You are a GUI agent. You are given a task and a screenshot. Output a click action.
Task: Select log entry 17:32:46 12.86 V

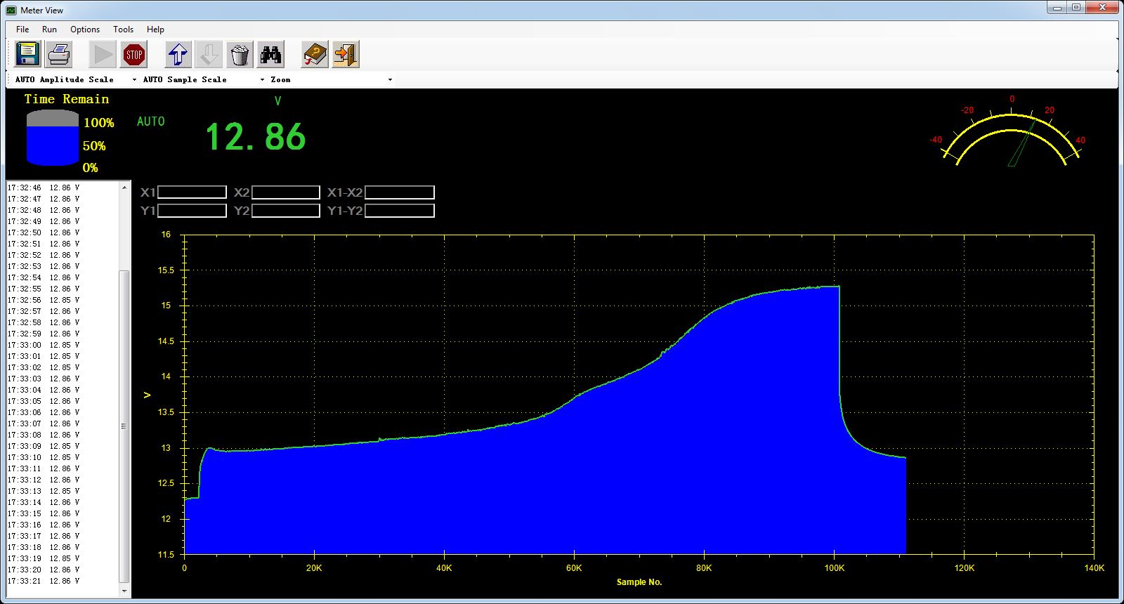coord(44,188)
